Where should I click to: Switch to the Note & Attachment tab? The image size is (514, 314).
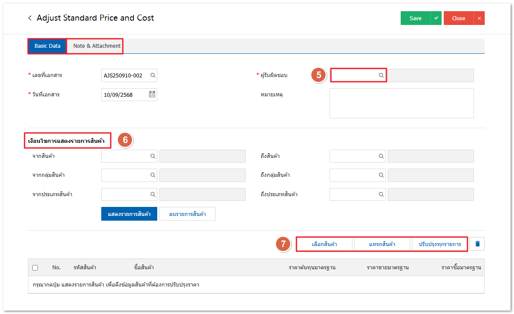coord(97,46)
